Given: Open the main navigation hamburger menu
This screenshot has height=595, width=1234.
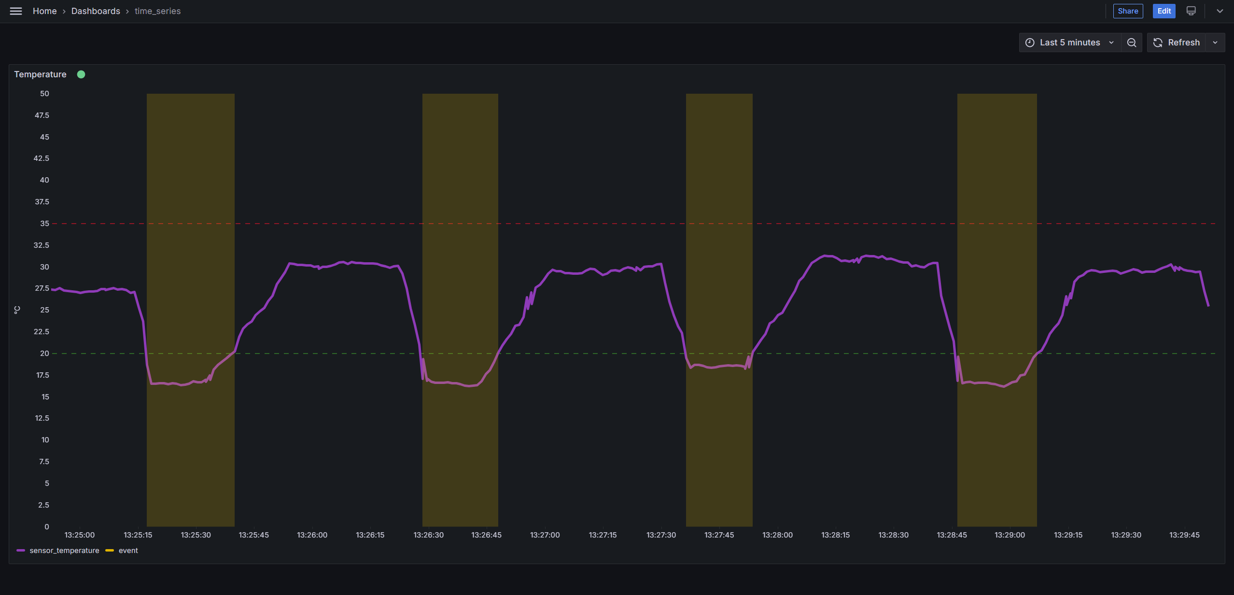Looking at the screenshot, I should (x=16, y=11).
